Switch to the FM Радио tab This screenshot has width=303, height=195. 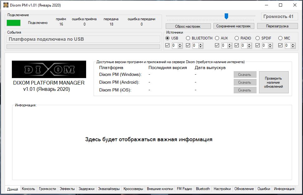(184, 189)
